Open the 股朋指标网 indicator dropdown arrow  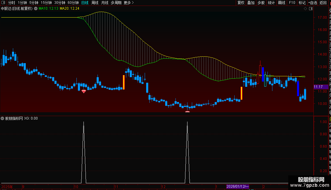coord(2,118)
